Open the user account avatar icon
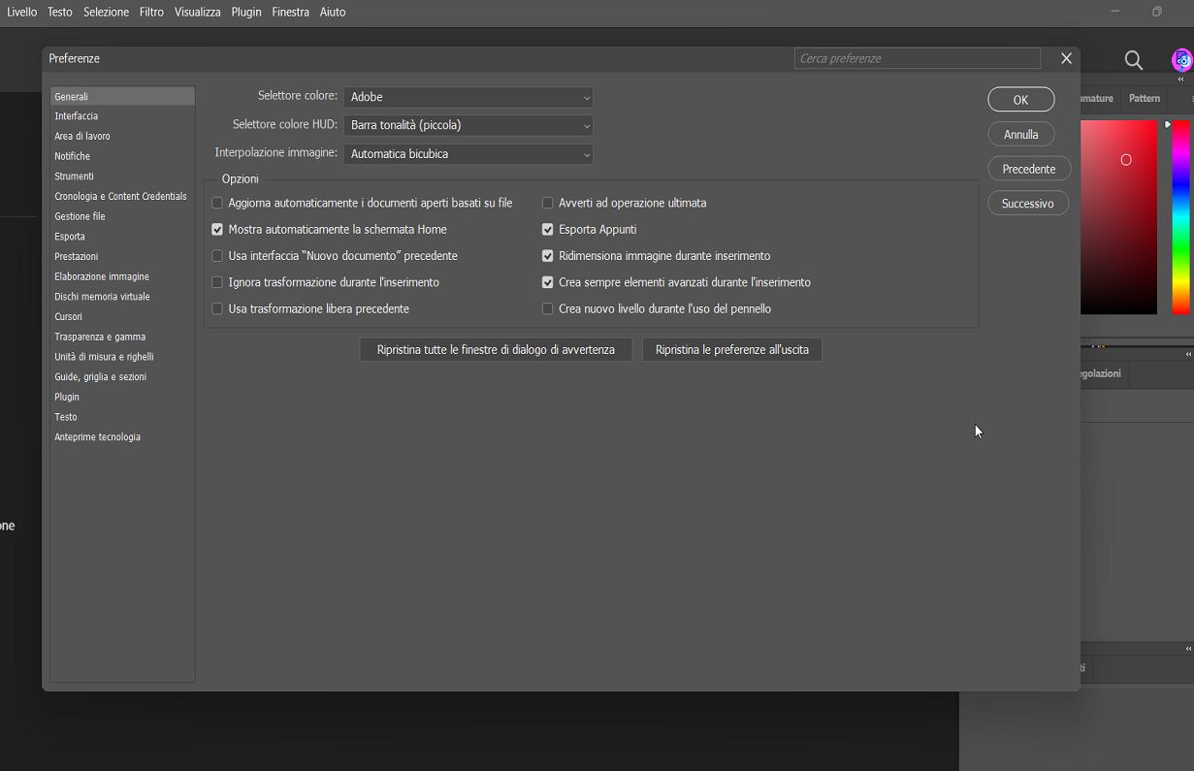Screen dimensions: 1194x771 point(1181,60)
